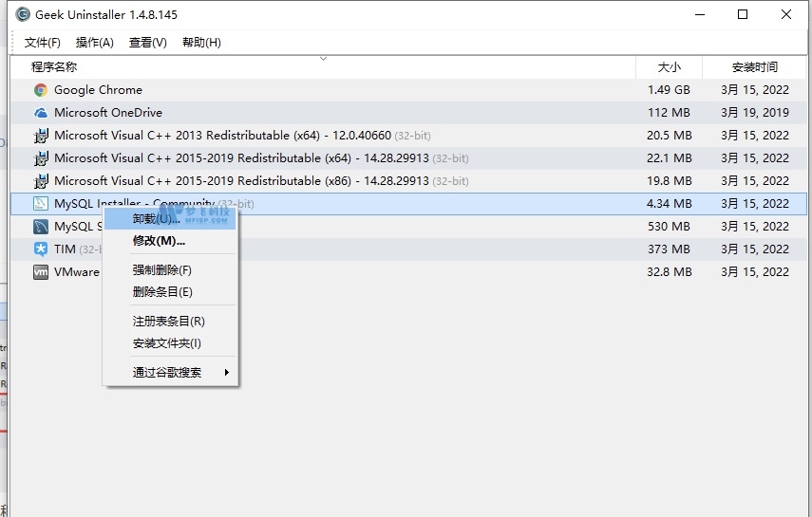
Task: Click the Visual C++ 2013 installer icon
Action: pos(41,136)
